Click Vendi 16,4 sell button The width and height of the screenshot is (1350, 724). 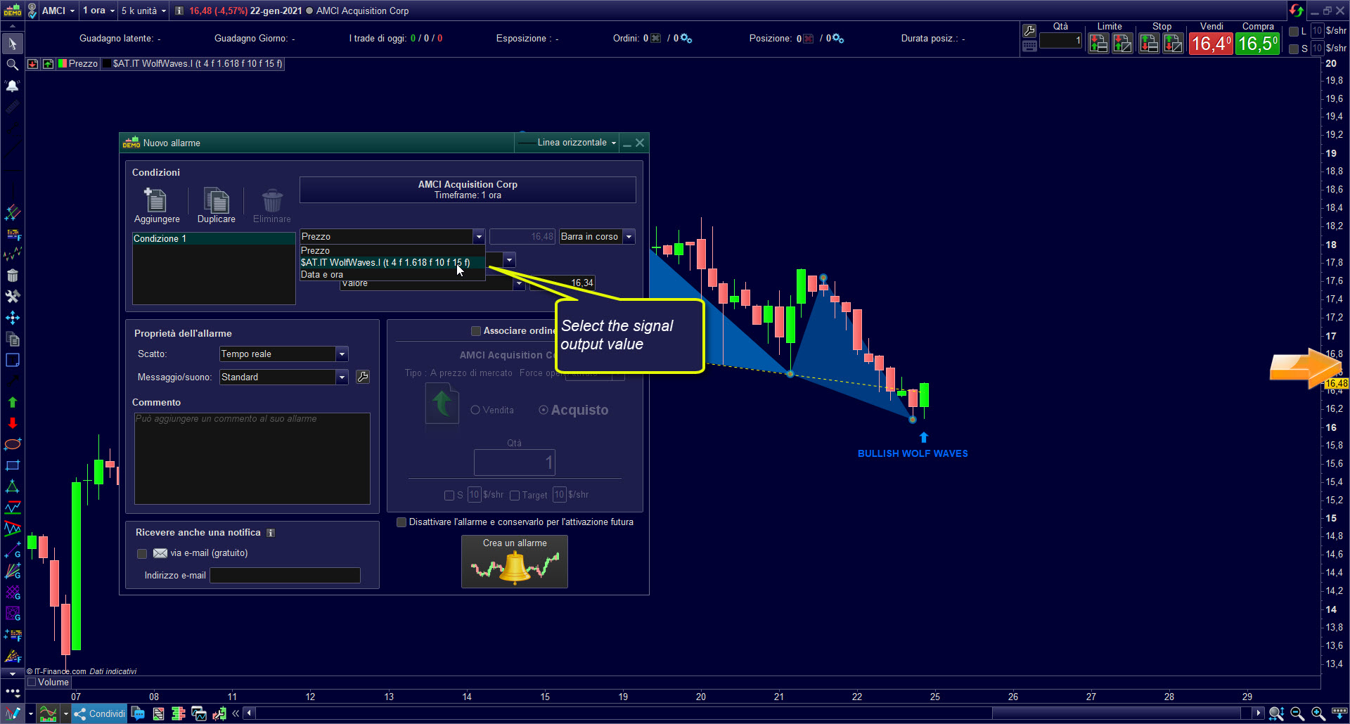pos(1211,44)
